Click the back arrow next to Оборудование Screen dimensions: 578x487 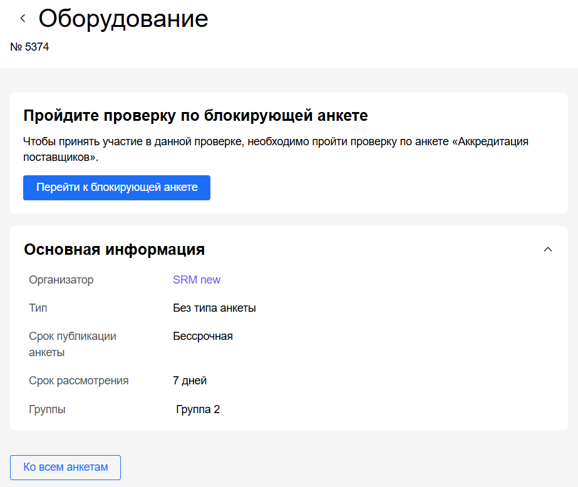[x=23, y=19]
